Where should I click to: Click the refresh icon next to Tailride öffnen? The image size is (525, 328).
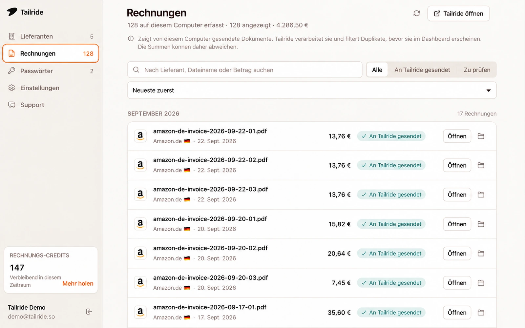pyautogui.click(x=417, y=13)
